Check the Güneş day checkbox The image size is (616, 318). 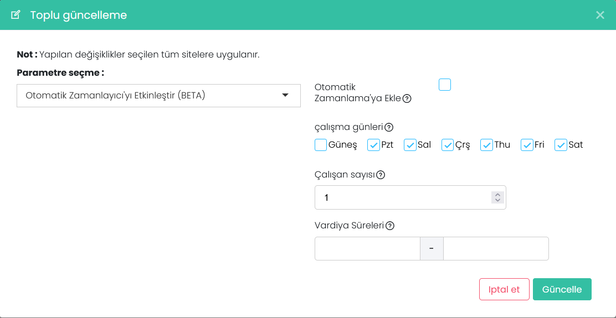pyautogui.click(x=321, y=145)
